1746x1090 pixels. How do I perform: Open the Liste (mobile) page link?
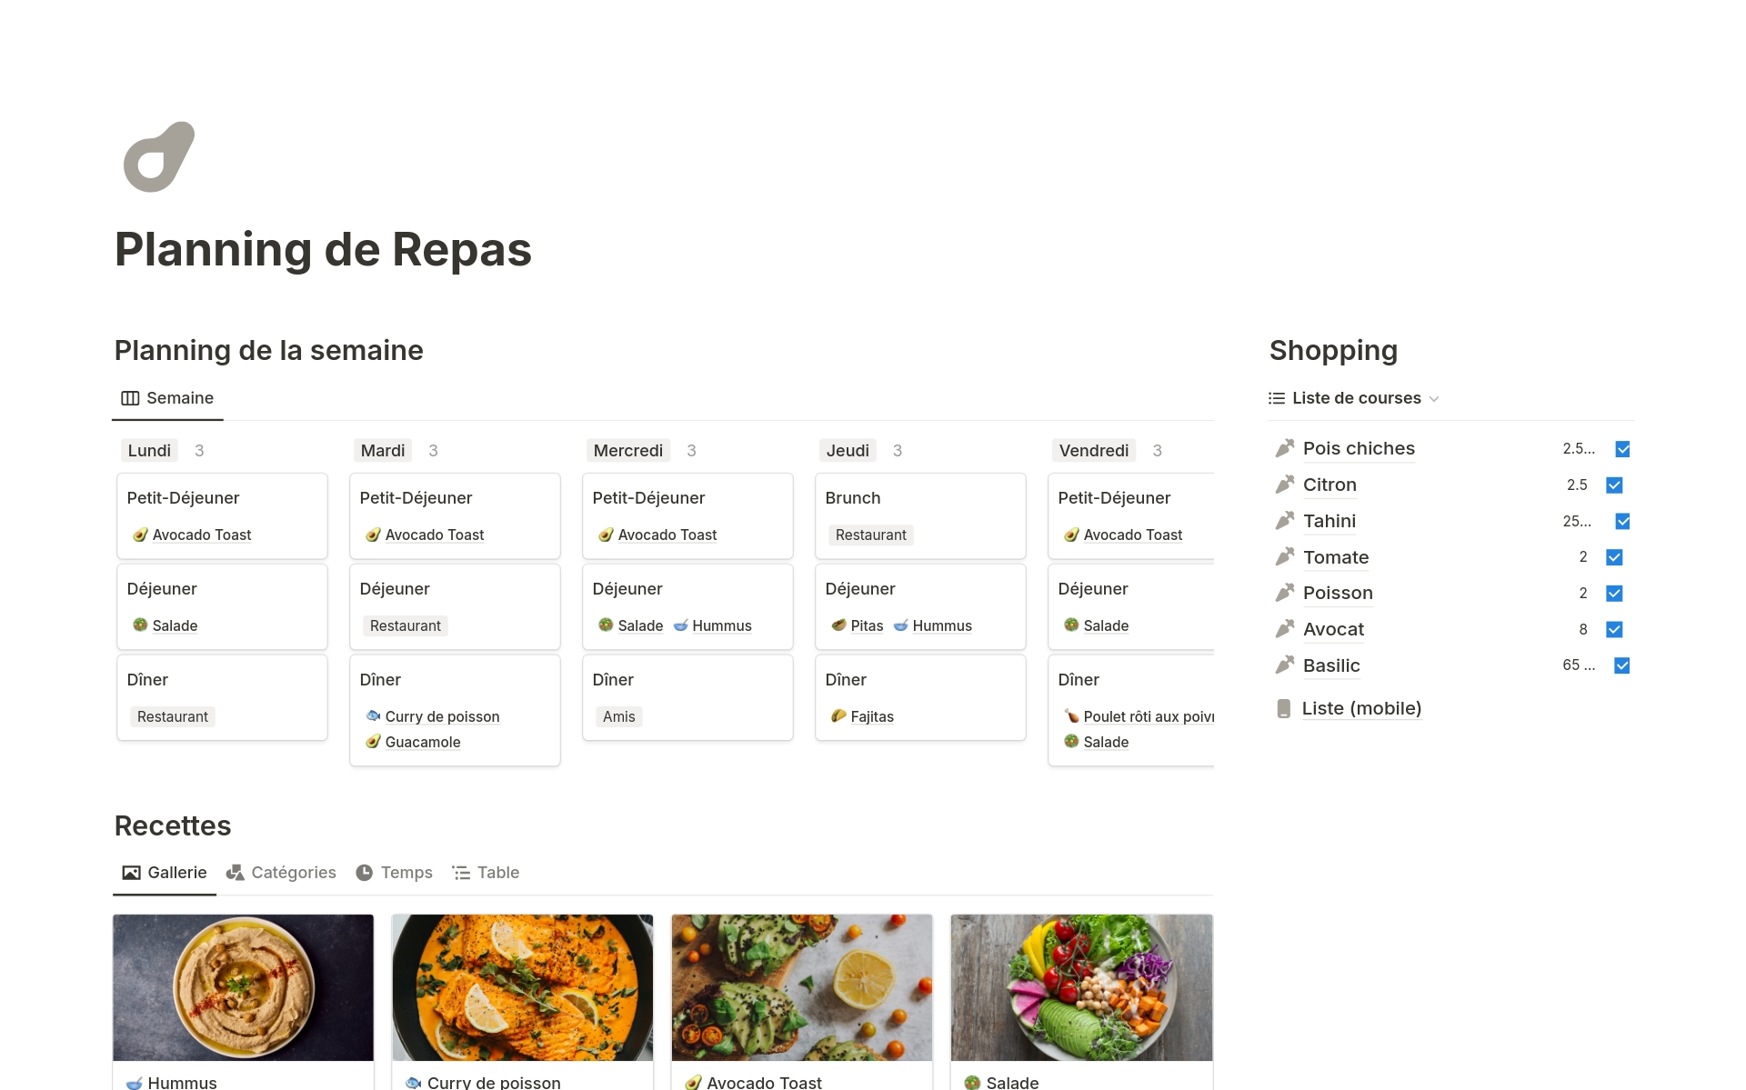click(x=1361, y=709)
